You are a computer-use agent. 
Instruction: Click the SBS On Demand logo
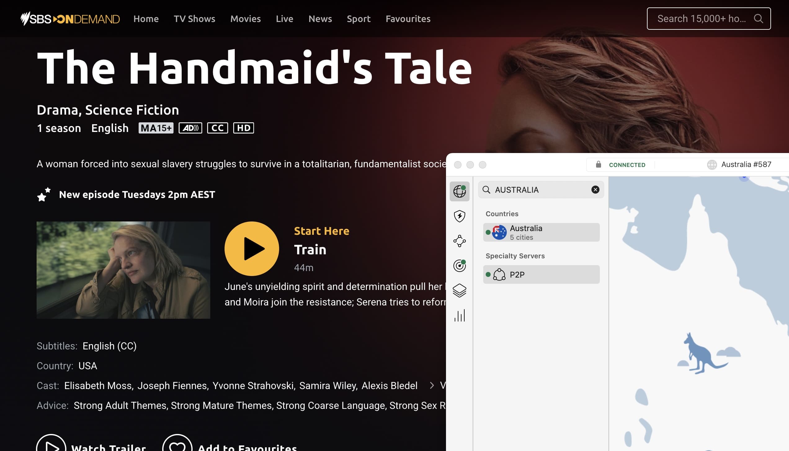click(70, 19)
